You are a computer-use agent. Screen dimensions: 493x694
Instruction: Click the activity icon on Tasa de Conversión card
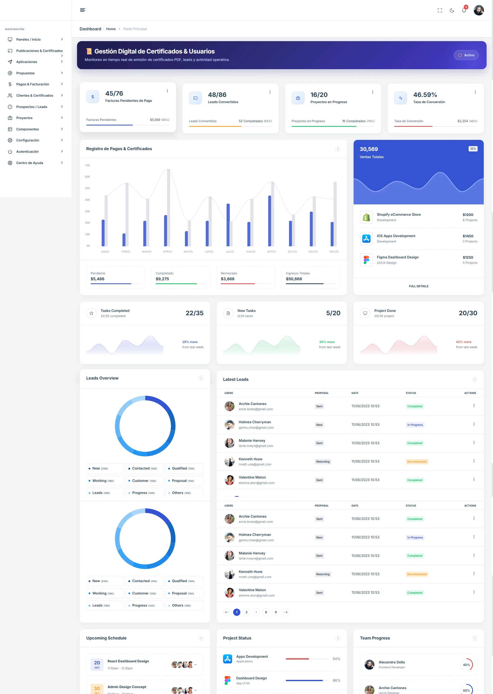point(400,98)
